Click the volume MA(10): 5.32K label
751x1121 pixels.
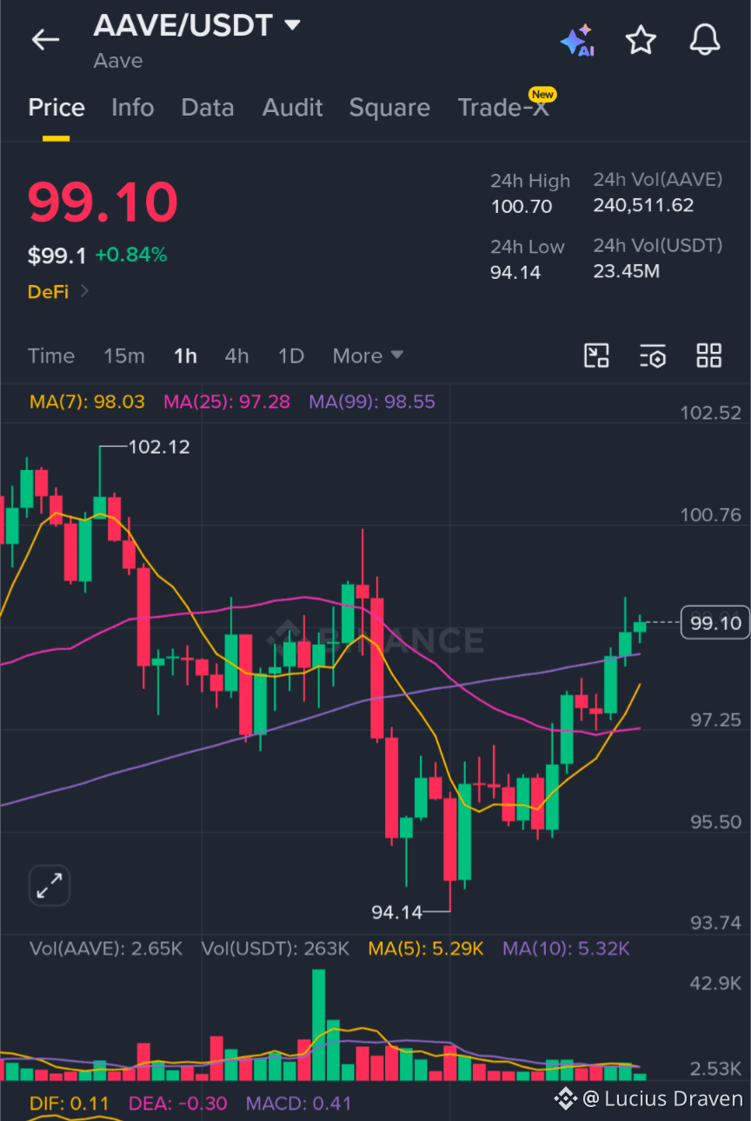pos(566,949)
